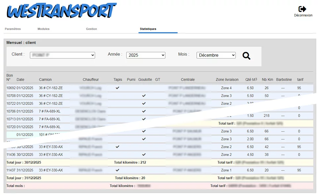
Task: Click Tapis checkmark for bon 11437
Action: [x=117, y=170]
